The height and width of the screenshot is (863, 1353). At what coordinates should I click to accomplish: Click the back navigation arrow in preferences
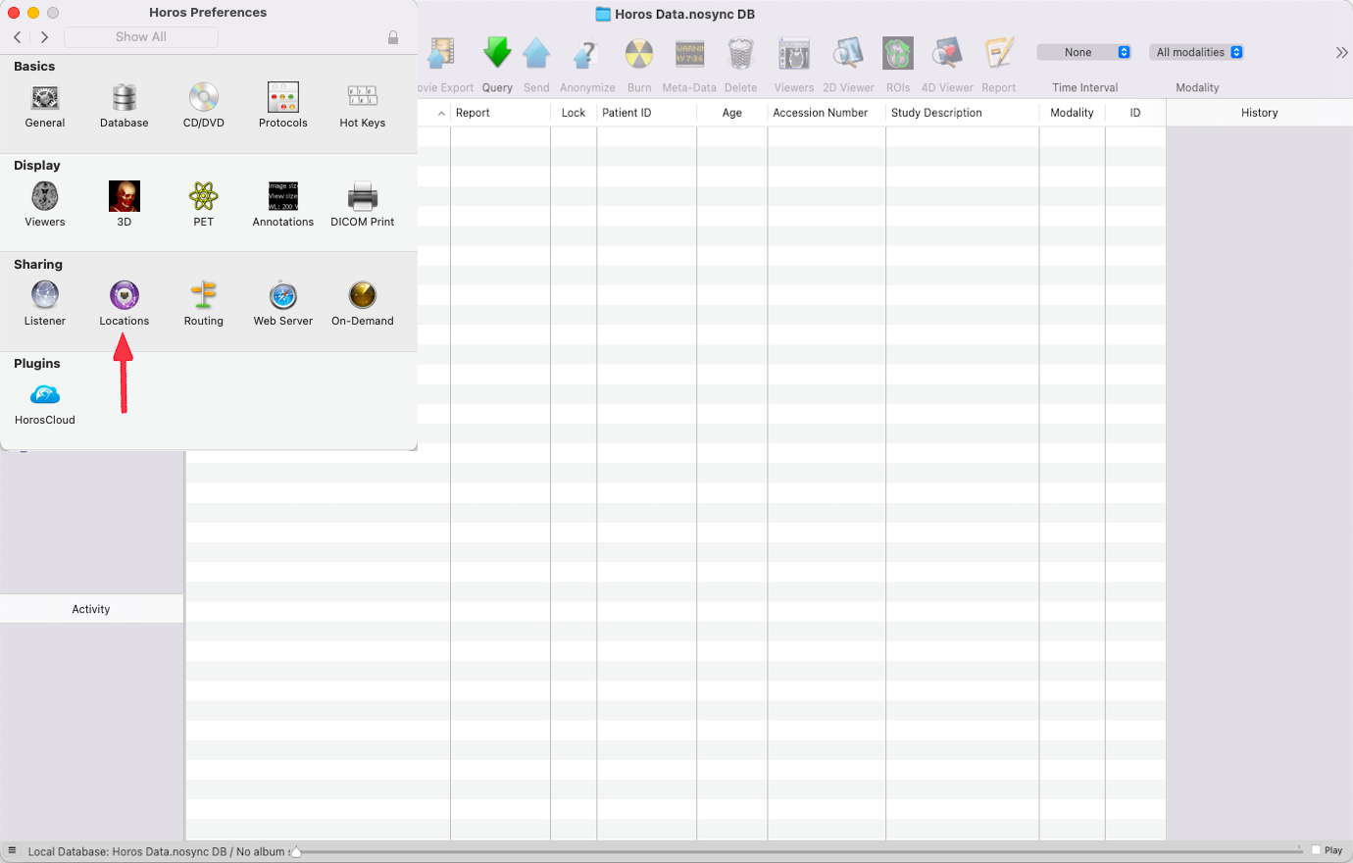tap(17, 36)
